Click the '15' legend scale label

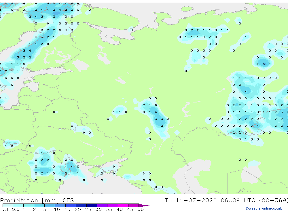click(x=67, y=209)
